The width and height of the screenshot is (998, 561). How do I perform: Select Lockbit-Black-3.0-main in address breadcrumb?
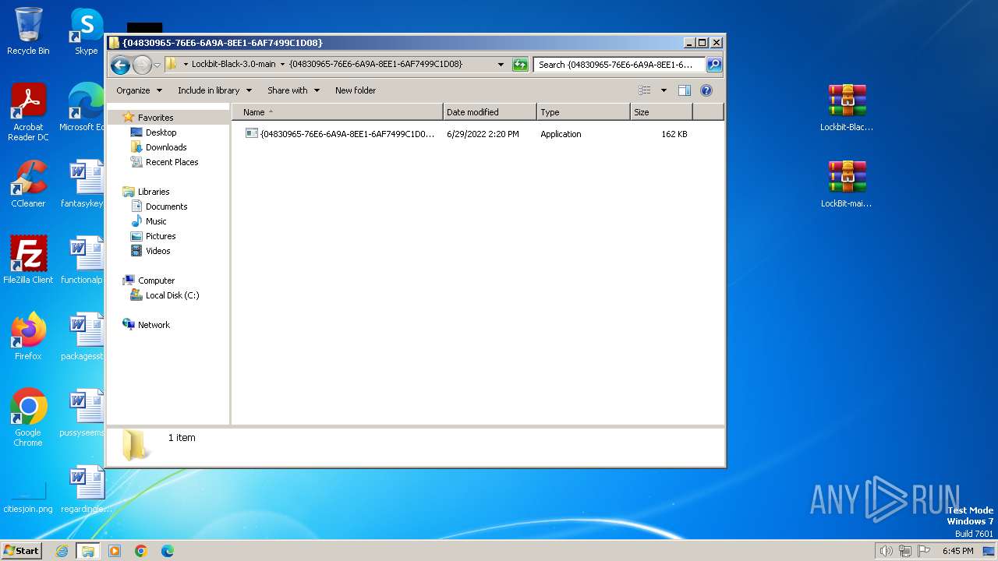[x=234, y=65]
